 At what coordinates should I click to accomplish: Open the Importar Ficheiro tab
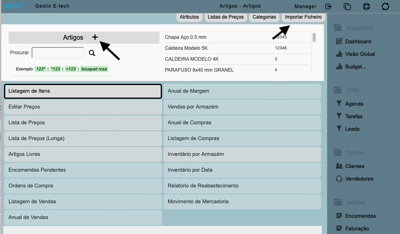click(303, 17)
